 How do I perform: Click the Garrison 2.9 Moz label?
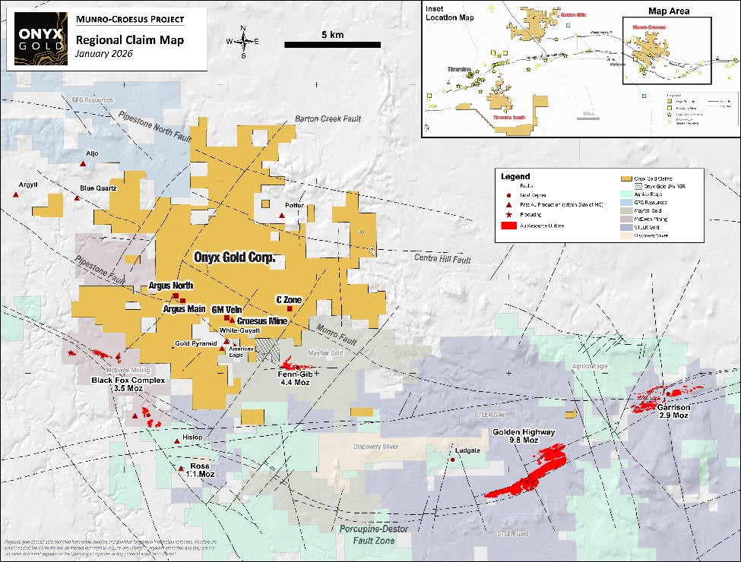coord(673,411)
